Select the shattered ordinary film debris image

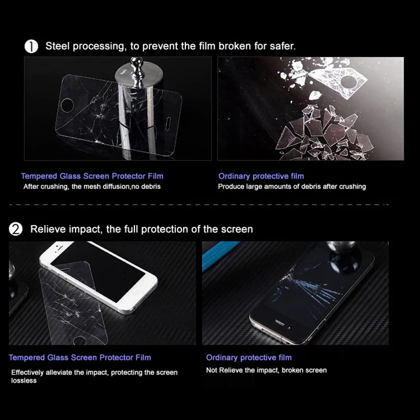tap(311, 109)
